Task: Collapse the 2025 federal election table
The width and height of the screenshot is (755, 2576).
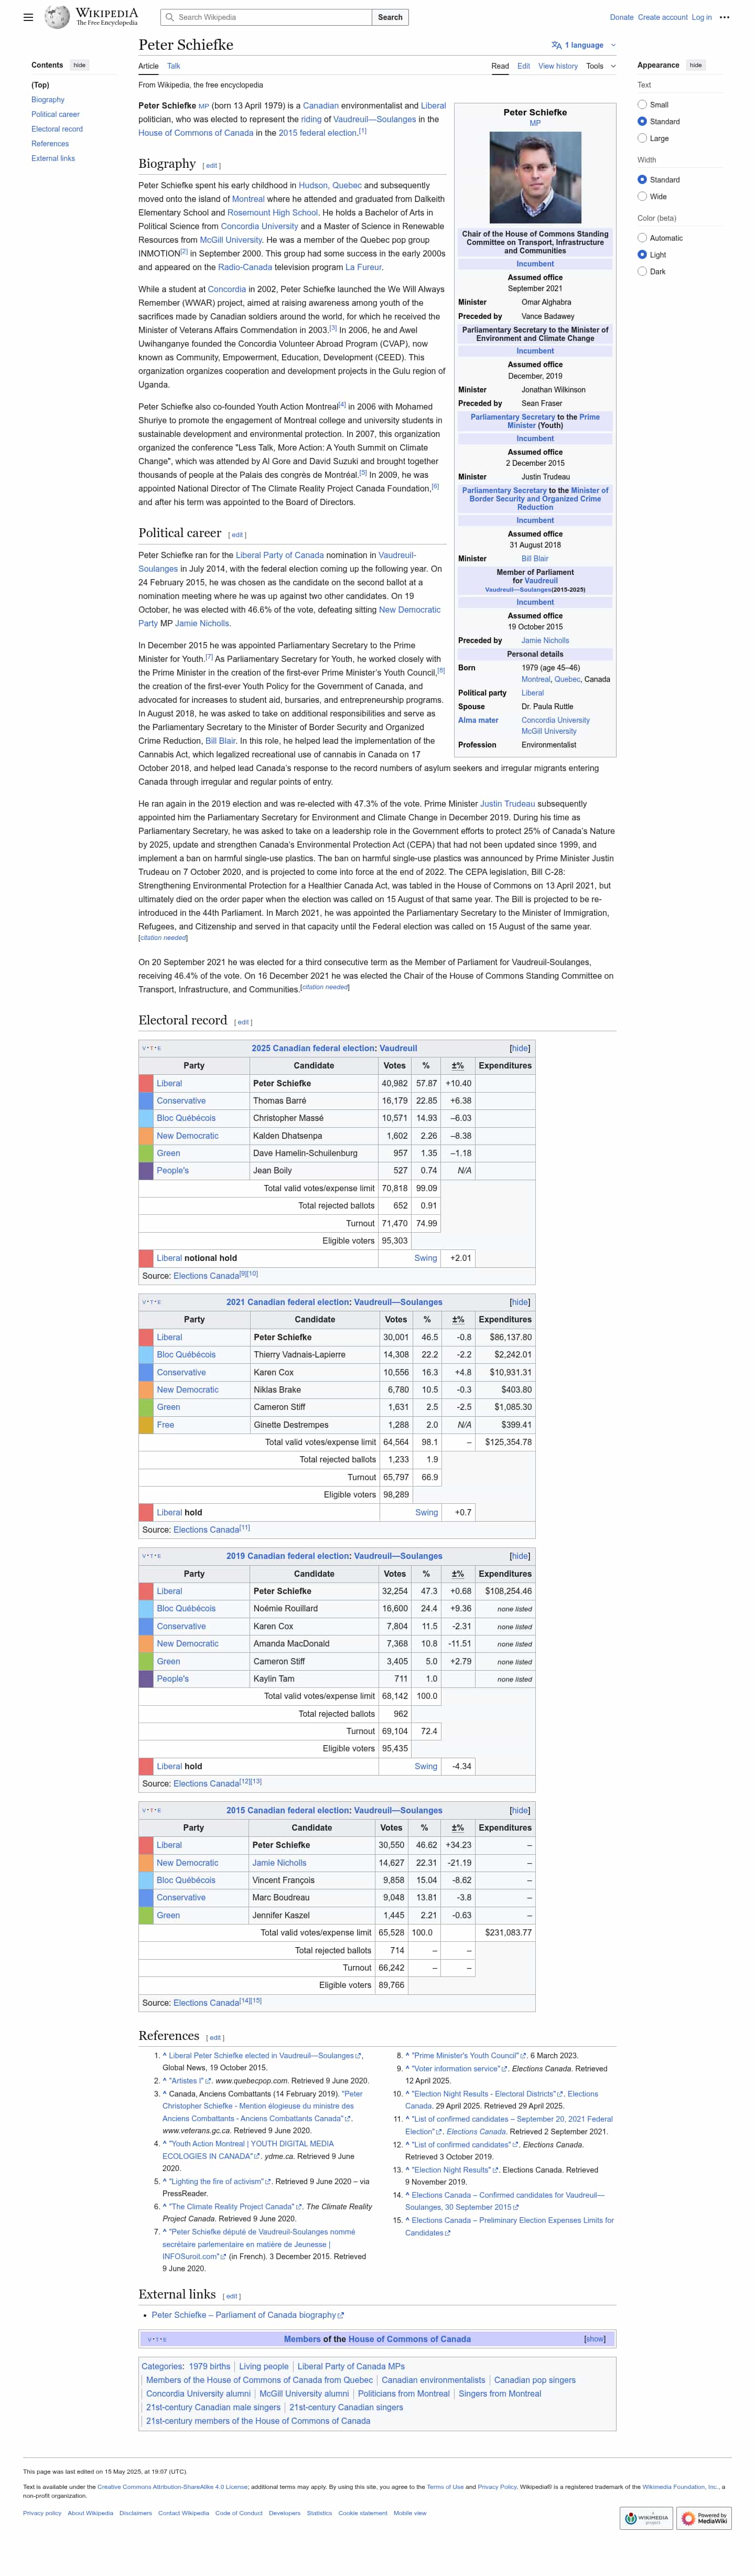Action: tap(519, 1048)
